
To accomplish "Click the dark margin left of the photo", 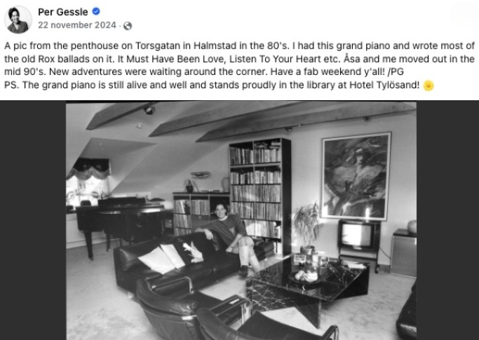I will coord(33,221).
